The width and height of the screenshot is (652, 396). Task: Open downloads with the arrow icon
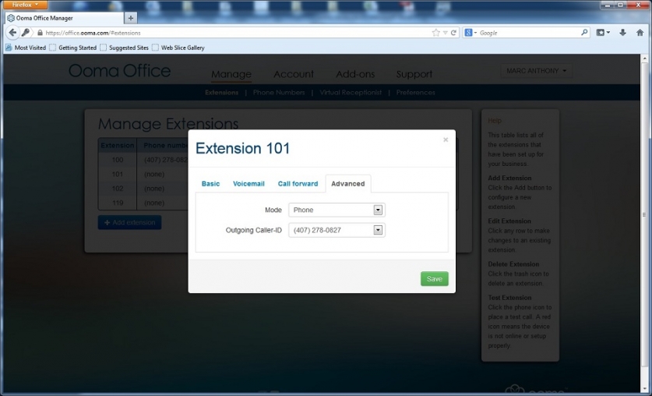coord(622,33)
